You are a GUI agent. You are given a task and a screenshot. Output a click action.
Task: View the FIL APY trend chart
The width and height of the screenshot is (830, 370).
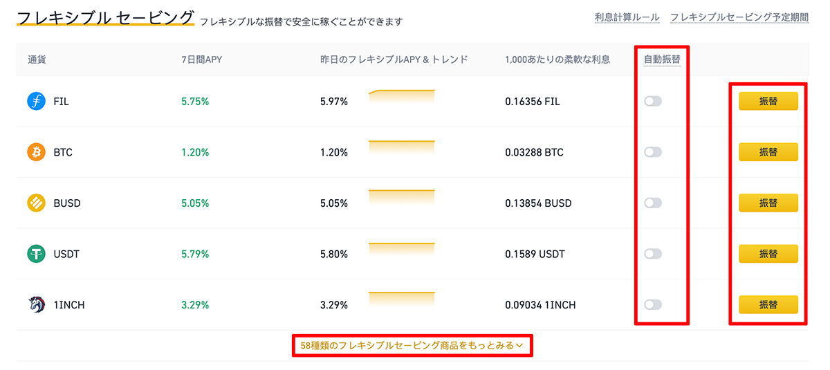pos(402,97)
